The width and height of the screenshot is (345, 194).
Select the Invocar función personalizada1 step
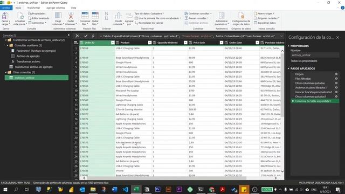click(x=314, y=92)
